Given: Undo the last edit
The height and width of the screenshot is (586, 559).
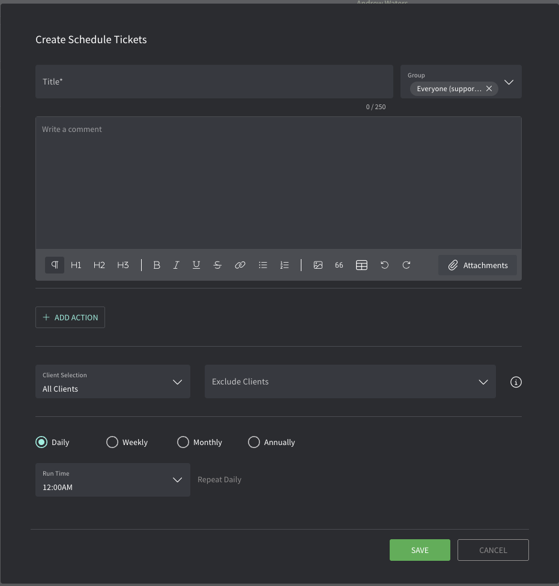Looking at the screenshot, I should 385,265.
